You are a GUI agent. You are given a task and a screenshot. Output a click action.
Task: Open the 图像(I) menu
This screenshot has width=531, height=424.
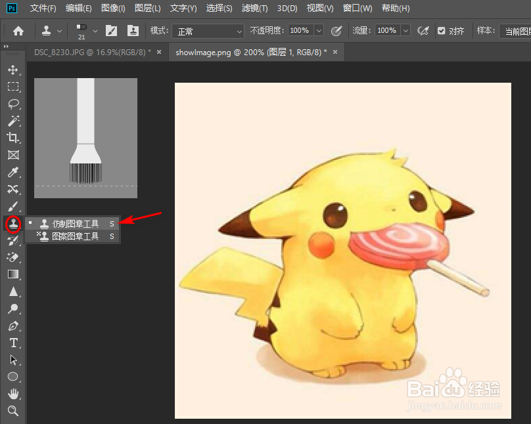pyautogui.click(x=113, y=8)
